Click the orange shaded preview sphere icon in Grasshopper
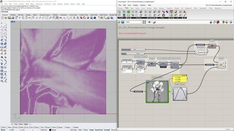This screenshot has width=234, height=131. pyautogui.click(x=227, y=22)
